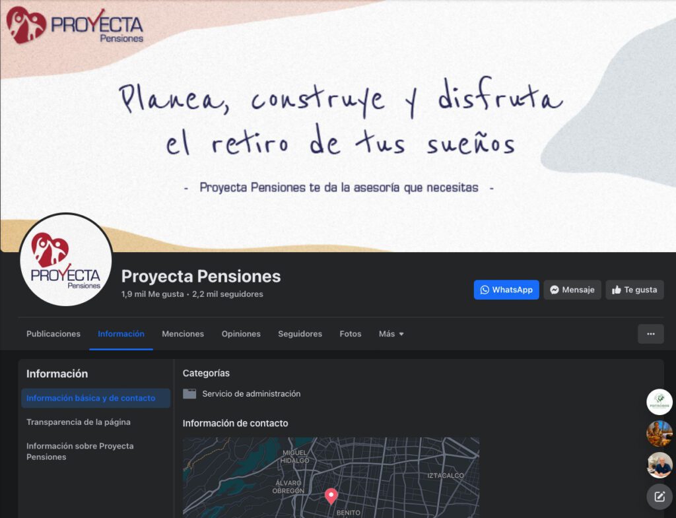The width and height of the screenshot is (676, 518).
Task: Click the Servicio de administración category
Action: click(252, 394)
